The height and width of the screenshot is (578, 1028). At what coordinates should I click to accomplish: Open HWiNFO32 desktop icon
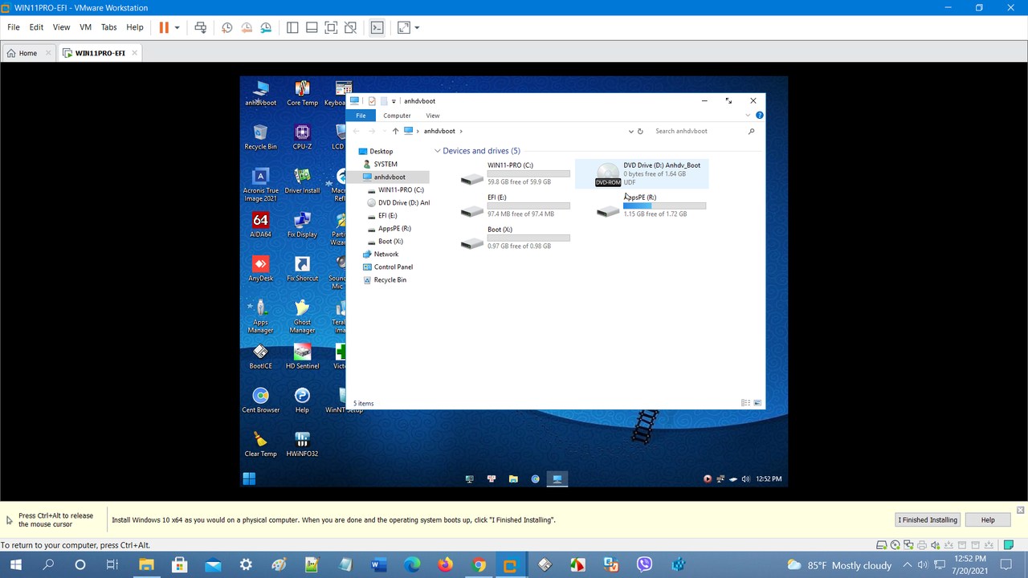coord(302,444)
